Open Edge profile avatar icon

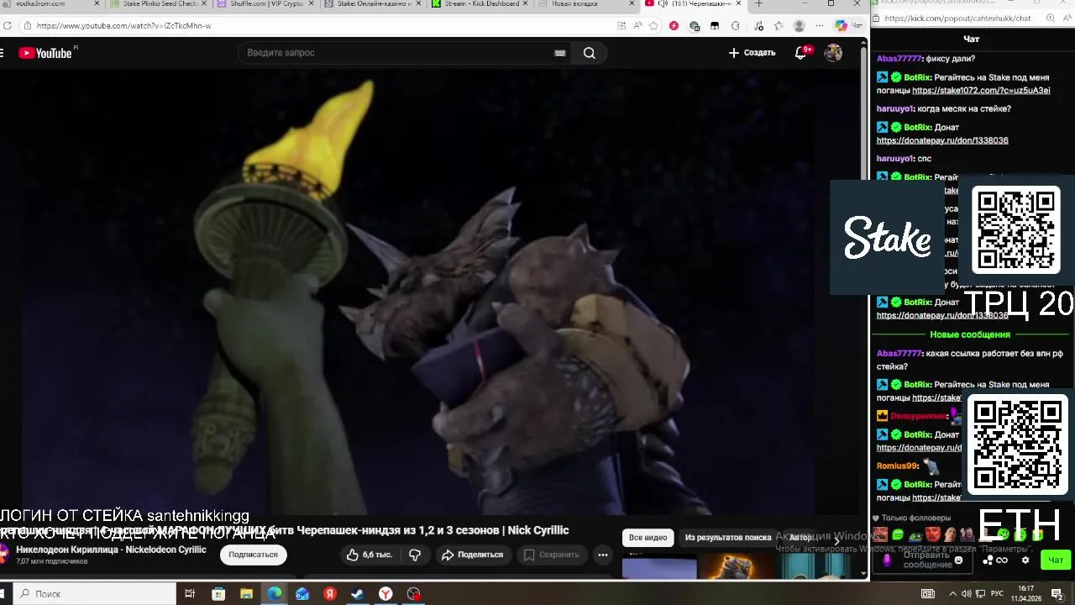click(799, 26)
